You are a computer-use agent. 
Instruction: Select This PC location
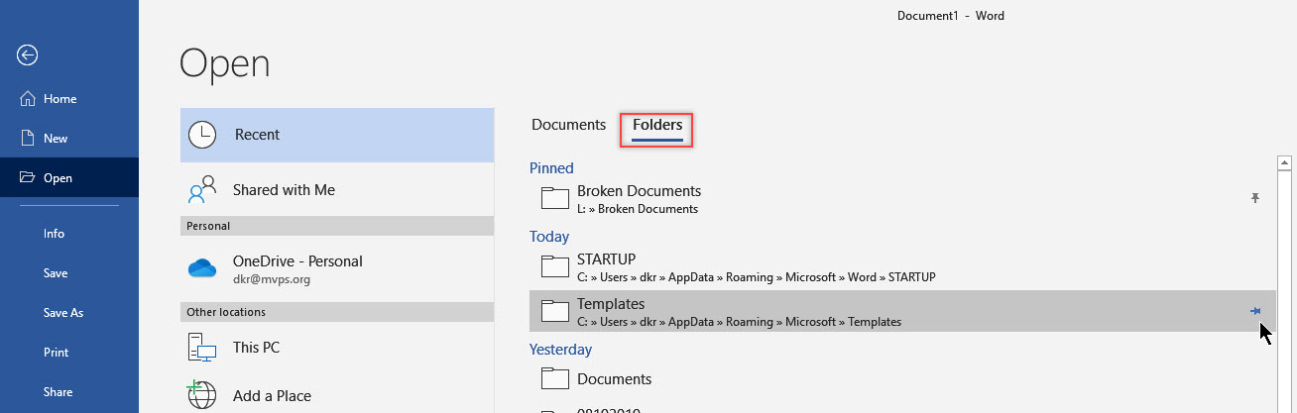pos(337,348)
